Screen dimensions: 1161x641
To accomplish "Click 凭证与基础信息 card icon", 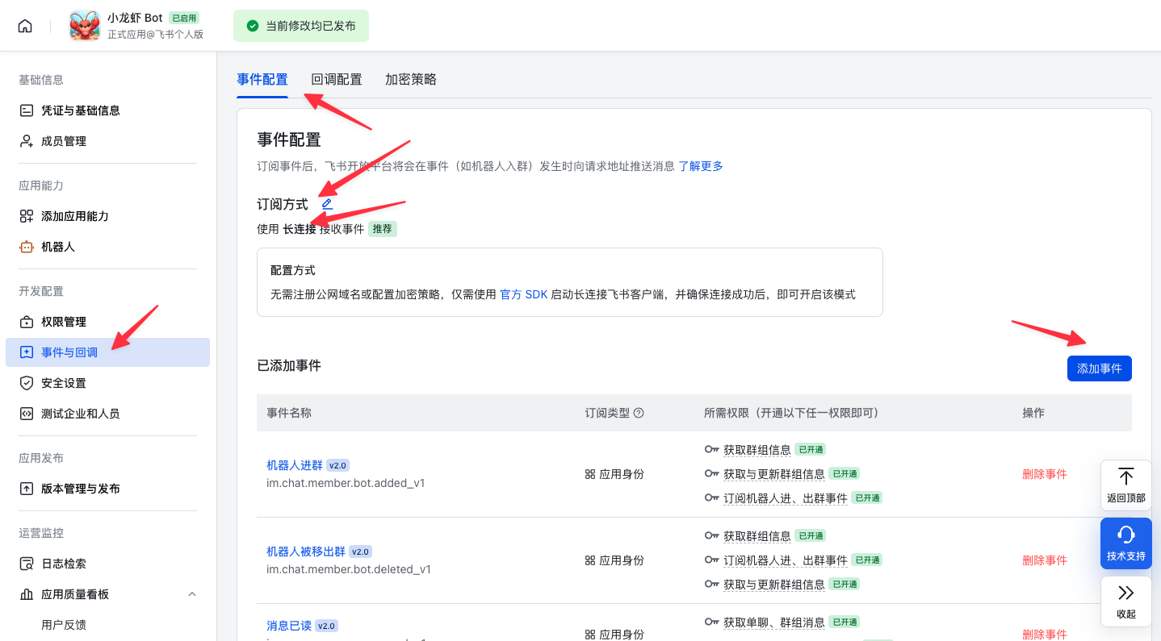I will (x=27, y=110).
